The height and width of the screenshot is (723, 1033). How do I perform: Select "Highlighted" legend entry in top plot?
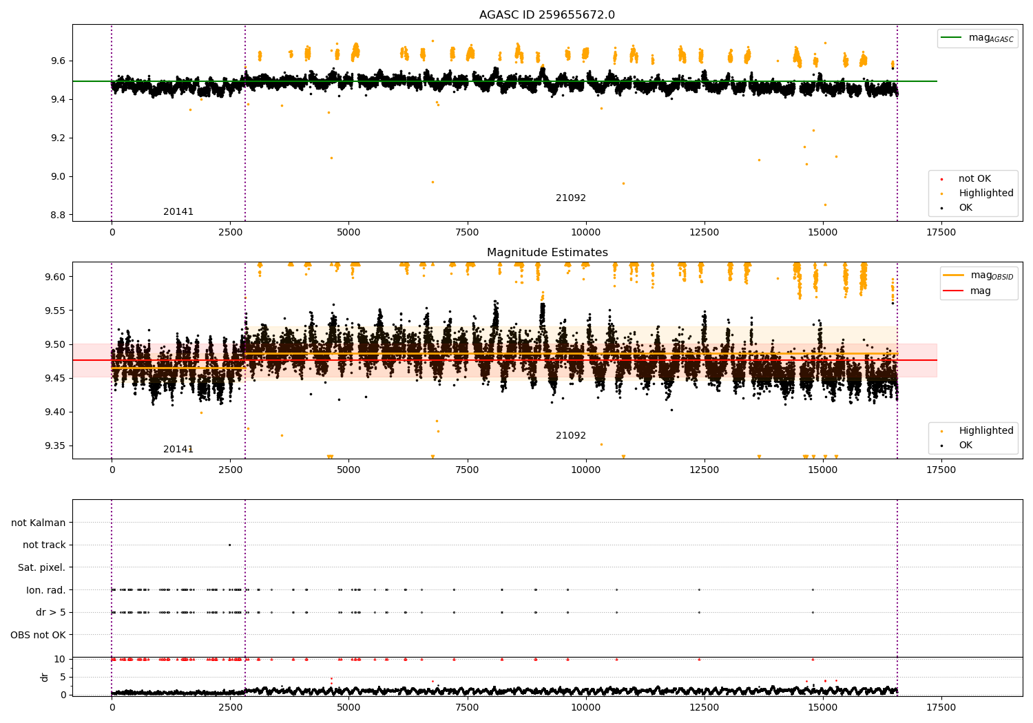[985, 193]
